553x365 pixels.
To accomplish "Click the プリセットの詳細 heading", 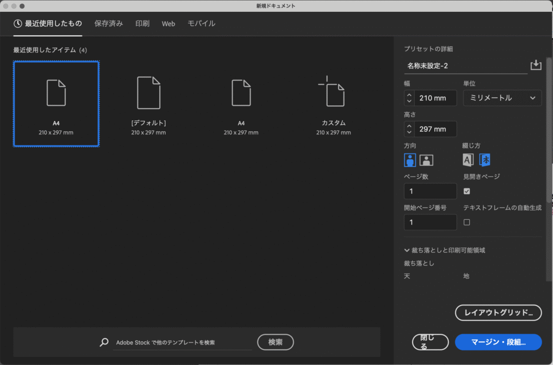I will (x=428, y=49).
